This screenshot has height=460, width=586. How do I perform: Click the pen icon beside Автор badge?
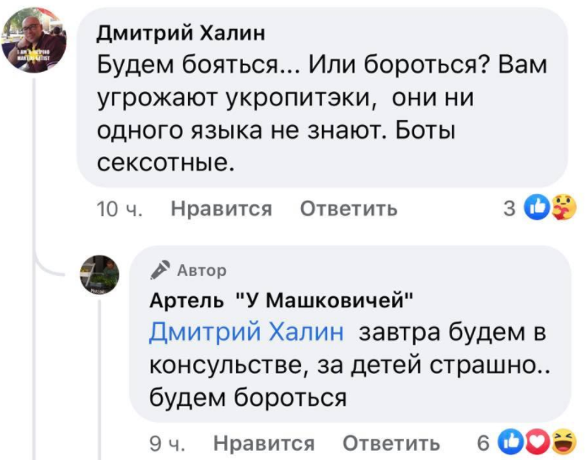point(161,270)
